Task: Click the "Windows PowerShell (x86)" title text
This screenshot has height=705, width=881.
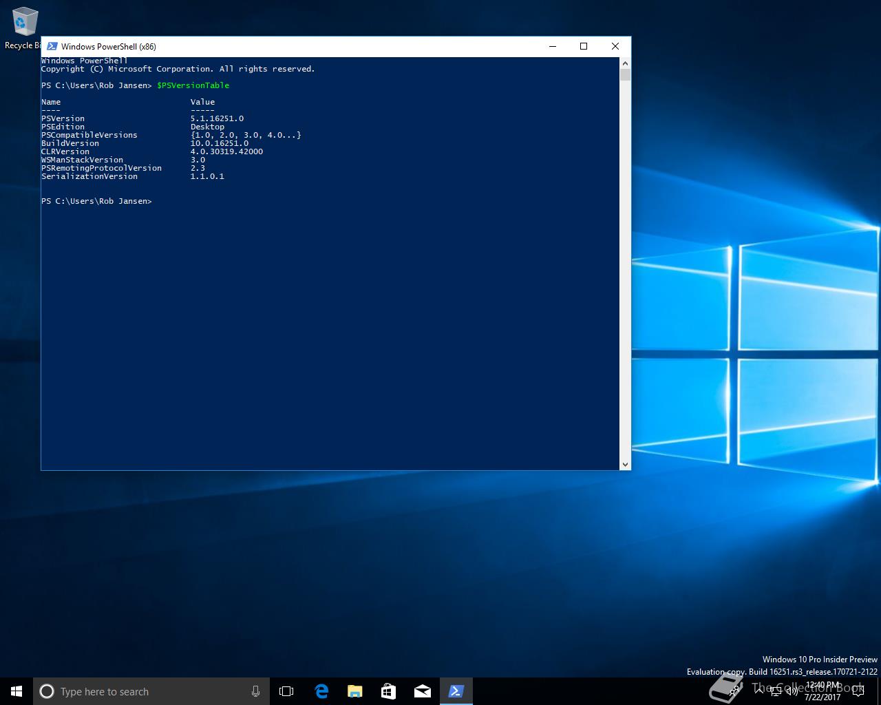Action: [109, 47]
